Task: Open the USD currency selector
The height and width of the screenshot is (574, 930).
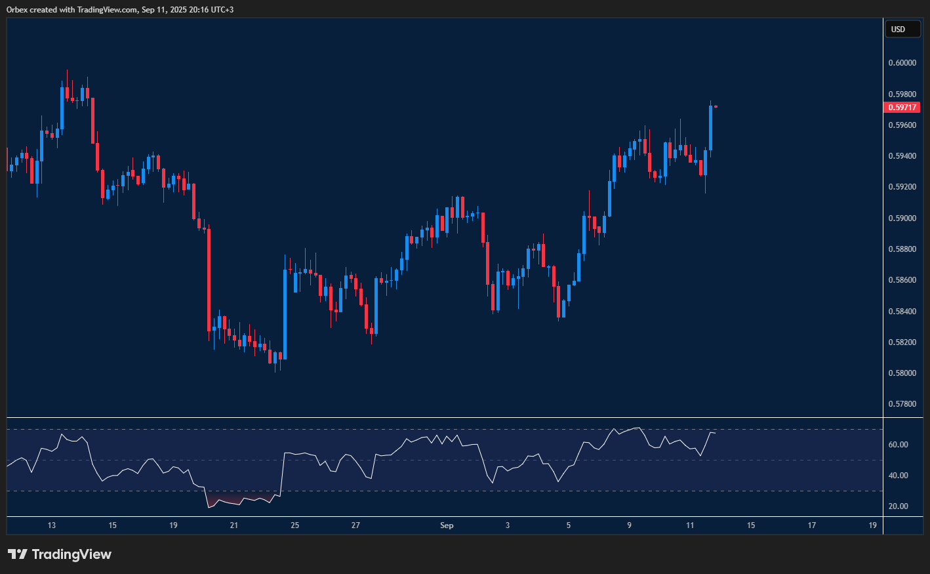Action: pyautogui.click(x=902, y=29)
